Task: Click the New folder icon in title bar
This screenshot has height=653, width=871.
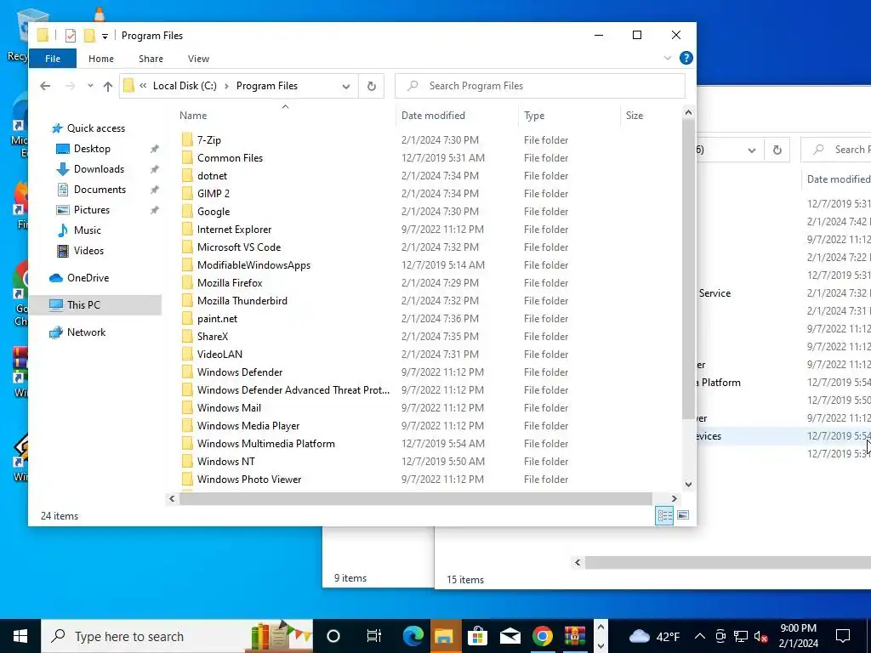Action: pyautogui.click(x=89, y=36)
